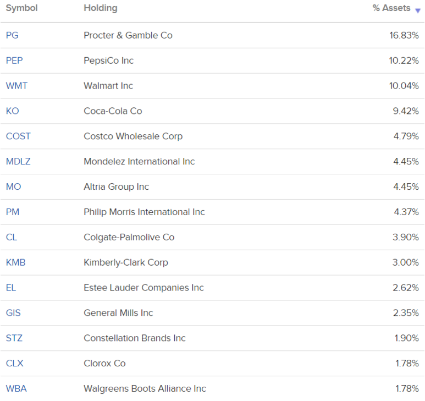Open the MO ticker link
The image size is (425, 401).
[14, 186]
